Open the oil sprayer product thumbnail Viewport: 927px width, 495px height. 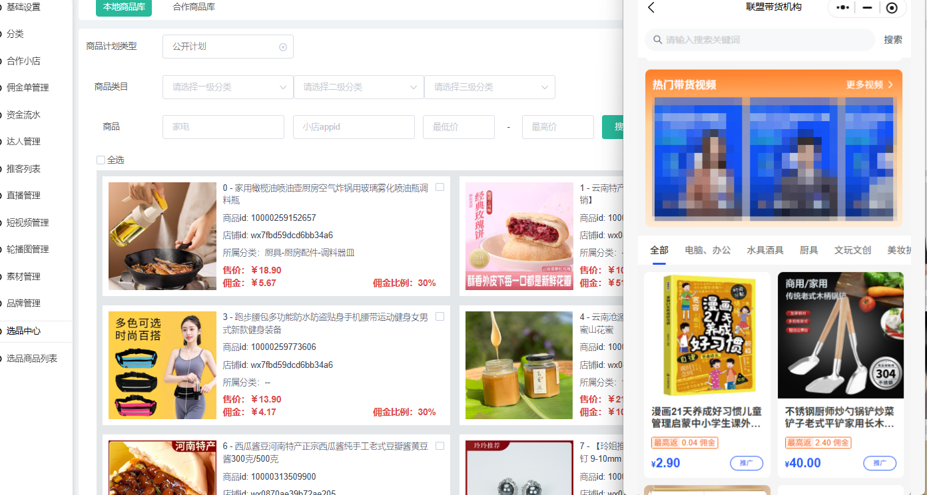coord(162,236)
